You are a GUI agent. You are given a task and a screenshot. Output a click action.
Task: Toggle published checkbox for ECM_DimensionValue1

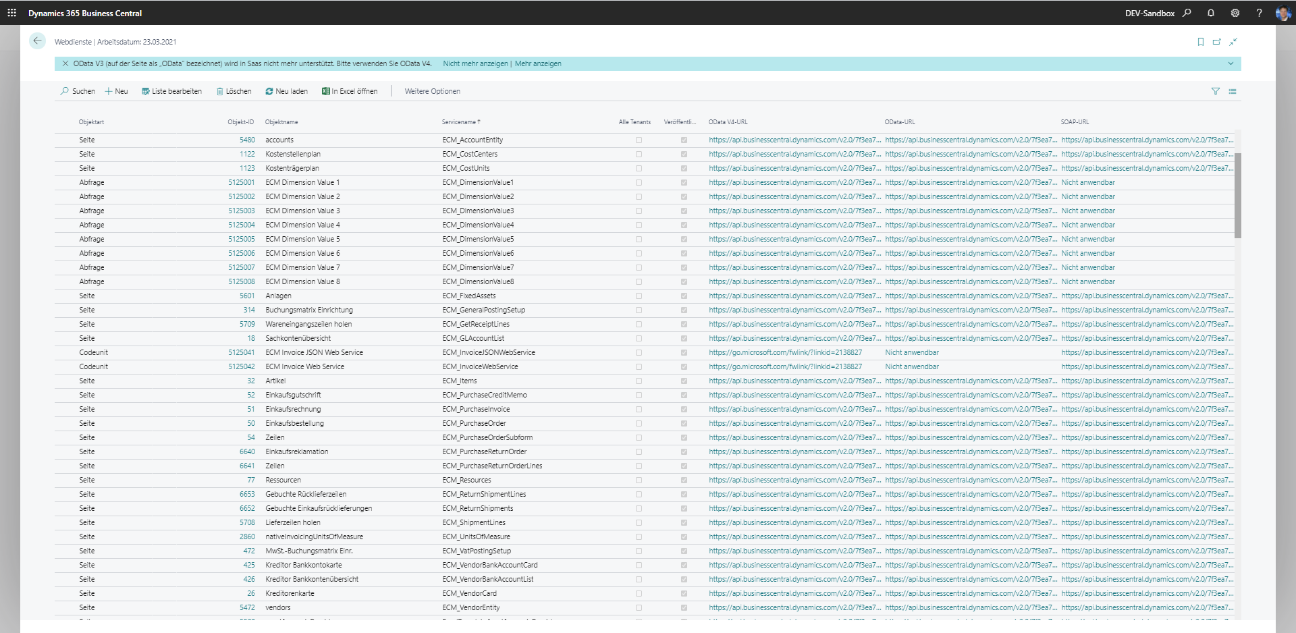(x=684, y=183)
